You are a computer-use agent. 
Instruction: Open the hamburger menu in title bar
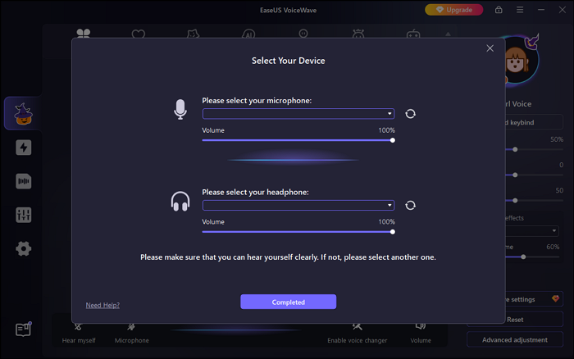tap(518, 10)
